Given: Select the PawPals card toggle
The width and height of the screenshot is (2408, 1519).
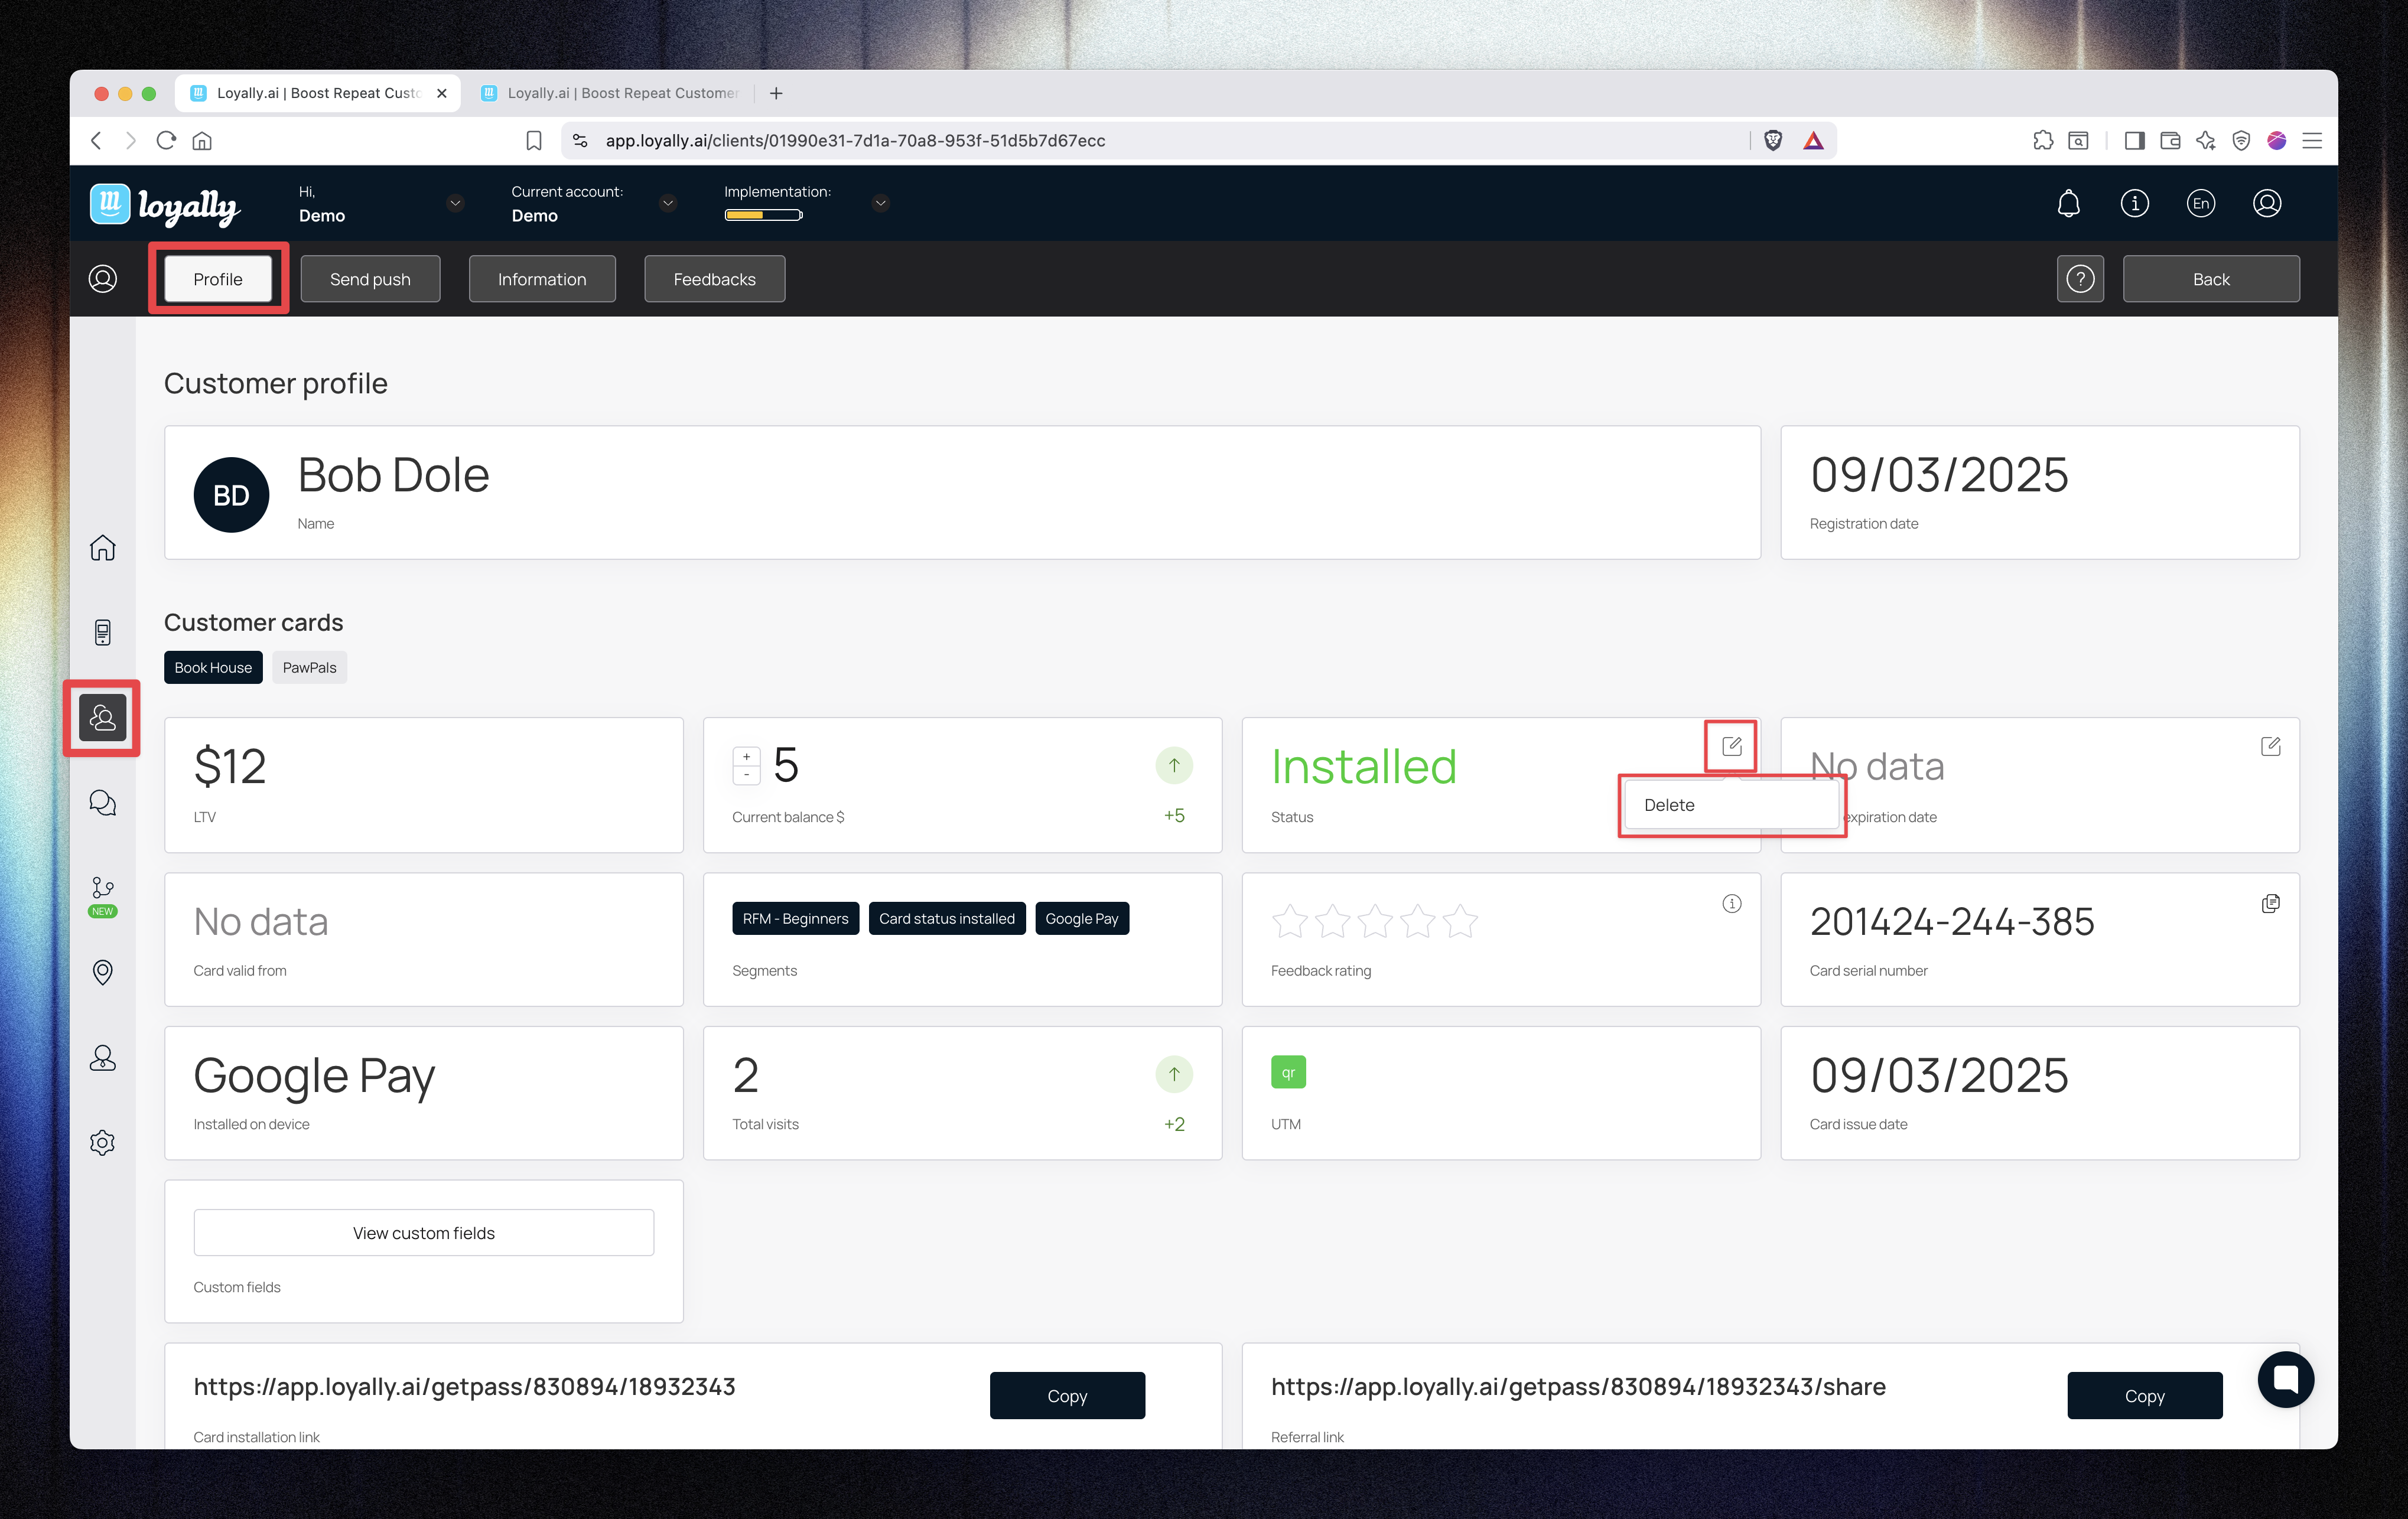Looking at the screenshot, I should (x=309, y=667).
